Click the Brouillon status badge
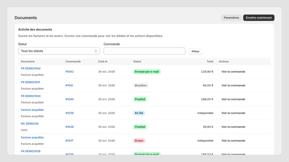Viewport: 289px width, 162px height. tap(141, 85)
